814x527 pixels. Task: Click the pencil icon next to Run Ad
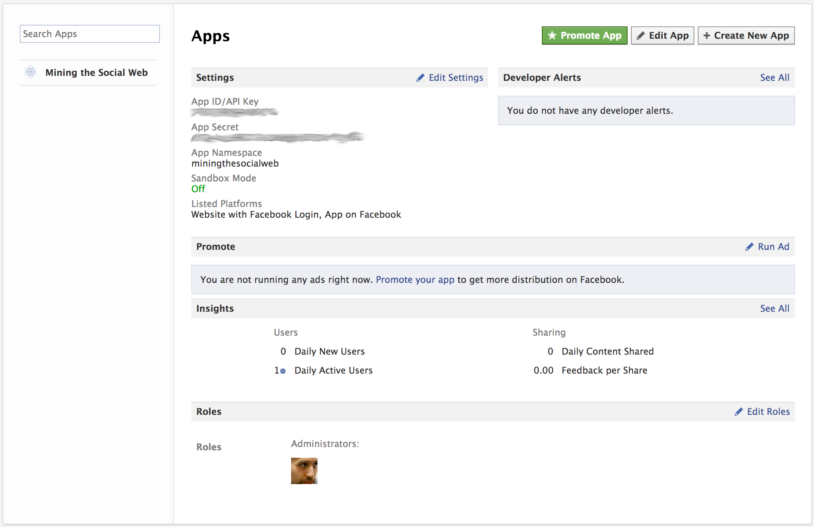[749, 247]
